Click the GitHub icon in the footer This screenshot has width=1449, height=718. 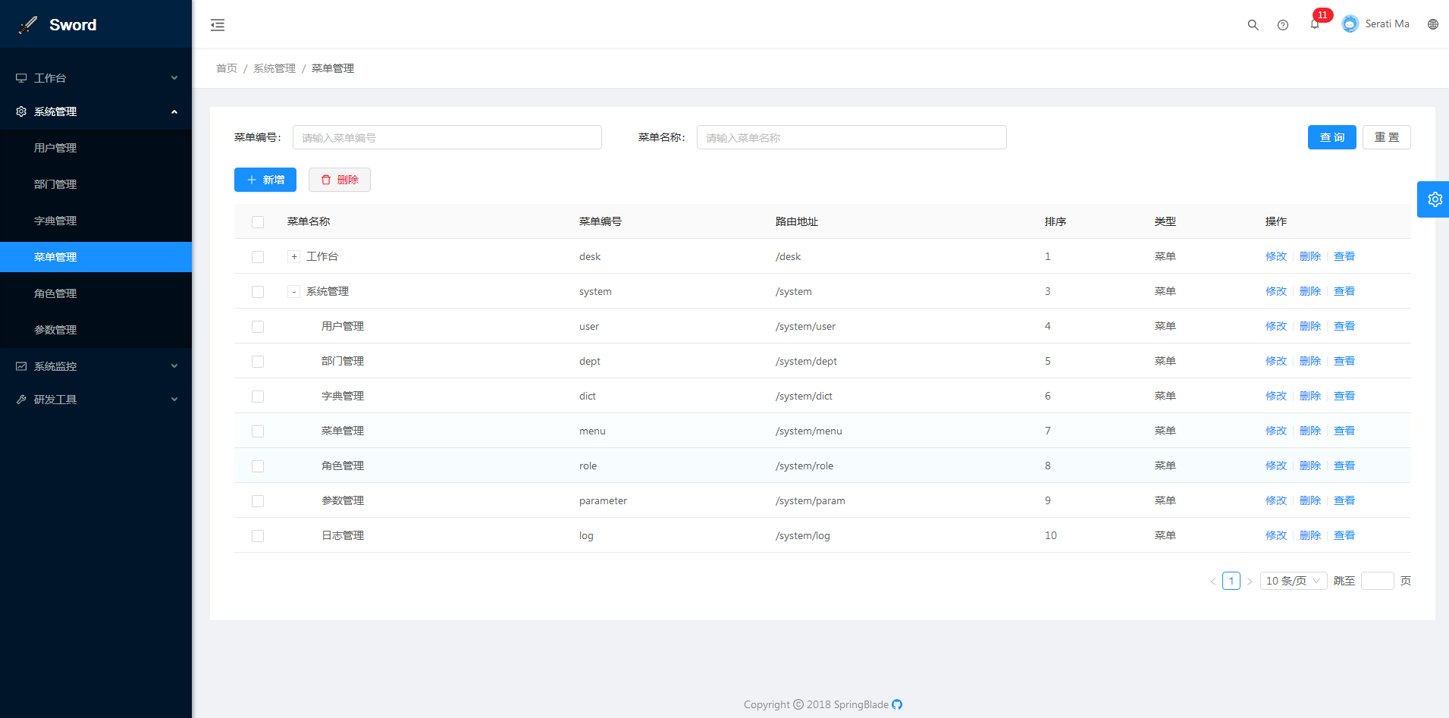point(897,704)
